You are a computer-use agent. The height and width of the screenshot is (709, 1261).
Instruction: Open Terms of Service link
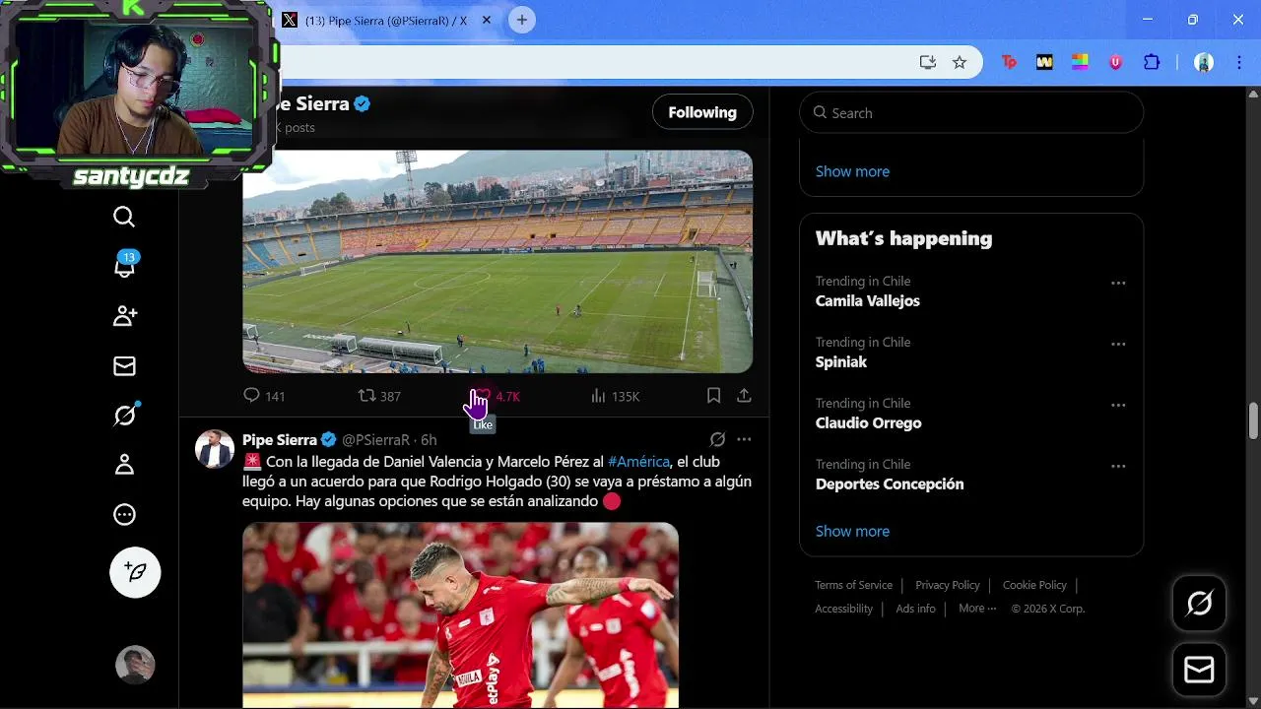click(x=853, y=585)
